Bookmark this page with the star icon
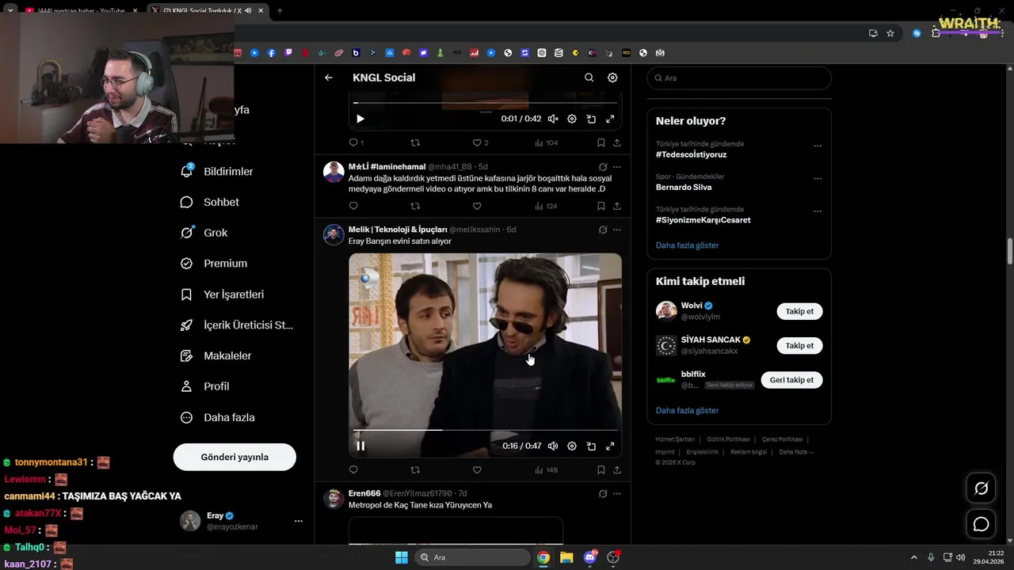Screen dimensions: 1014x570 click(x=890, y=33)
